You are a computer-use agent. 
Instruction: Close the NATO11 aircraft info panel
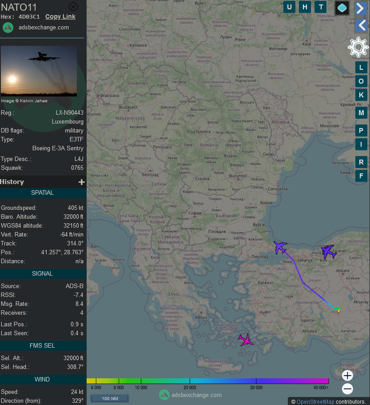click(x=73, y=7)
